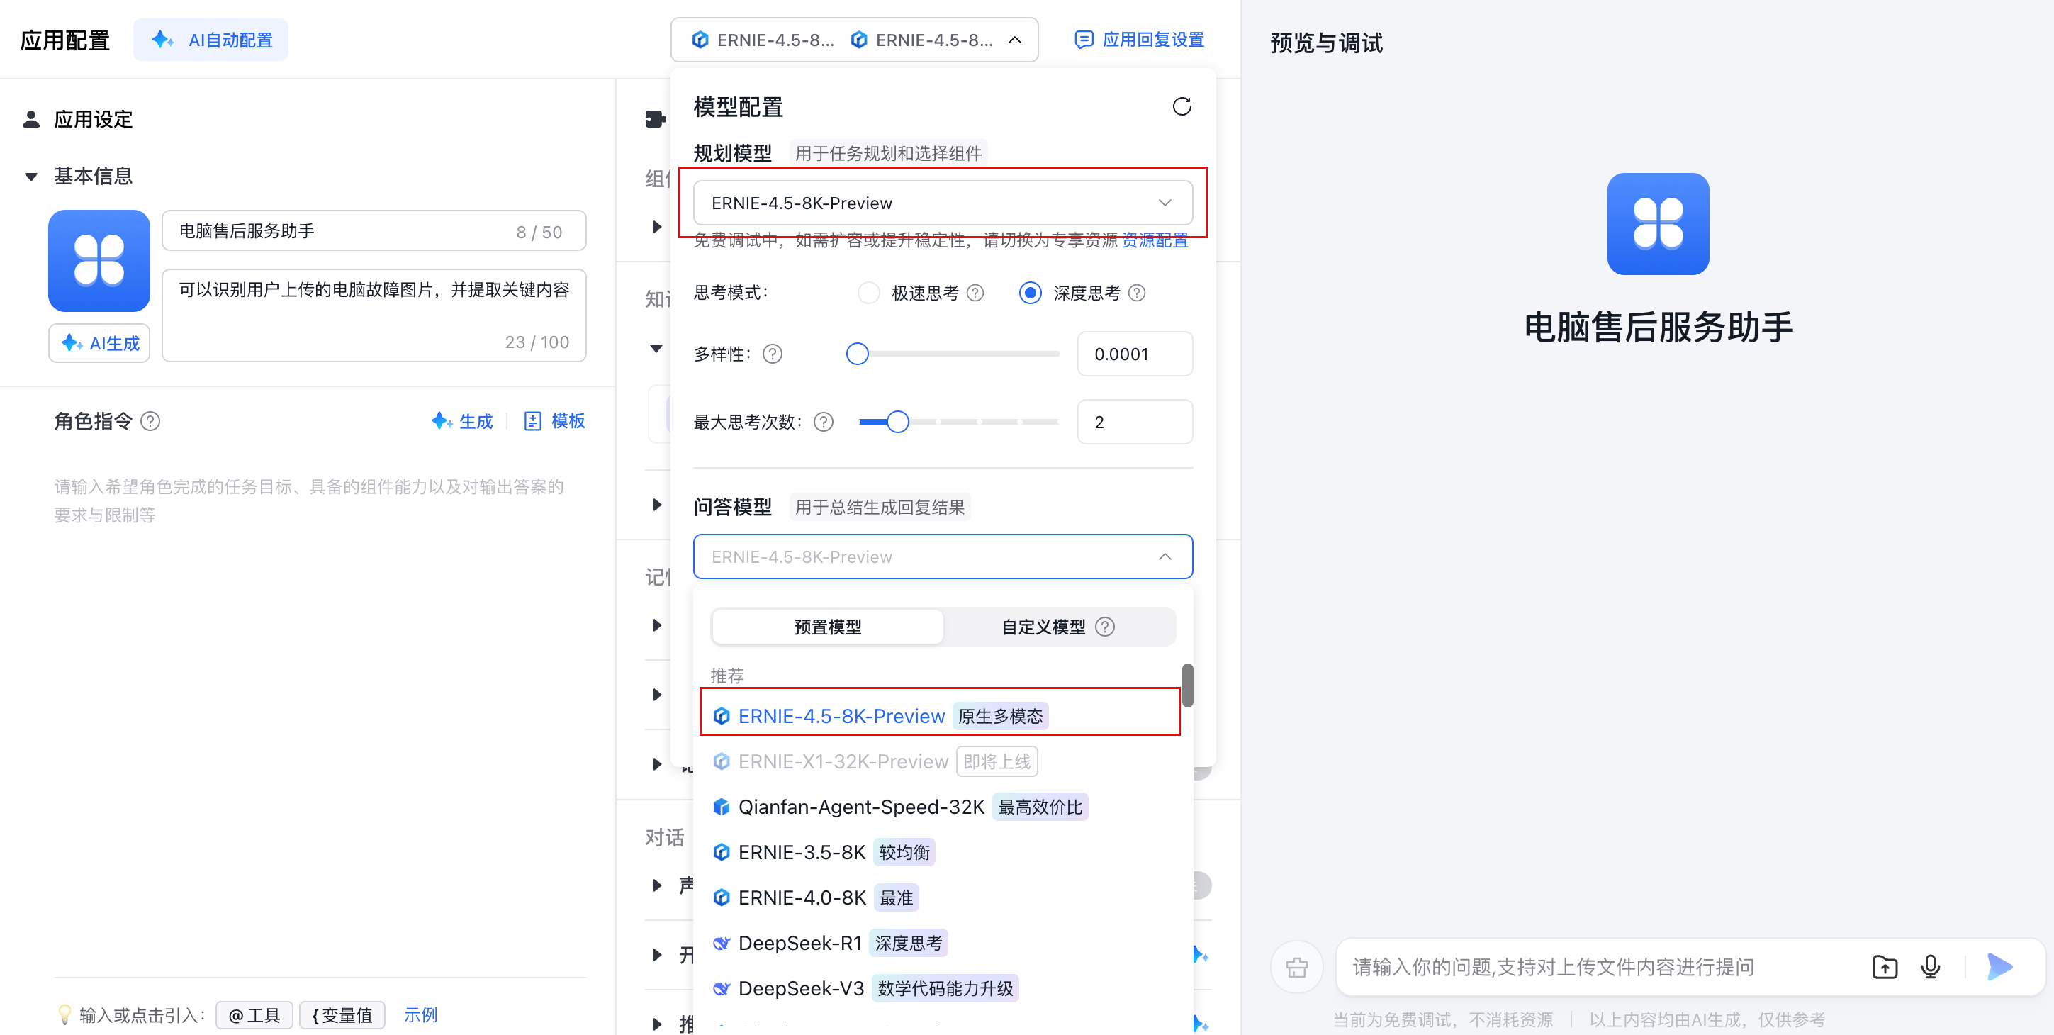This screenshot has height=1035, width=2054.
Task: Click help icon next to 深度思考
Action: (x=1137, y=293)
